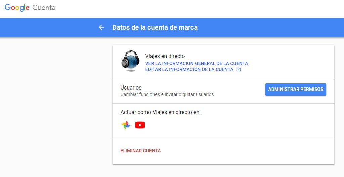
Task: Open Google Photos as Viajes en directo
Action: (x=126, y=125)
